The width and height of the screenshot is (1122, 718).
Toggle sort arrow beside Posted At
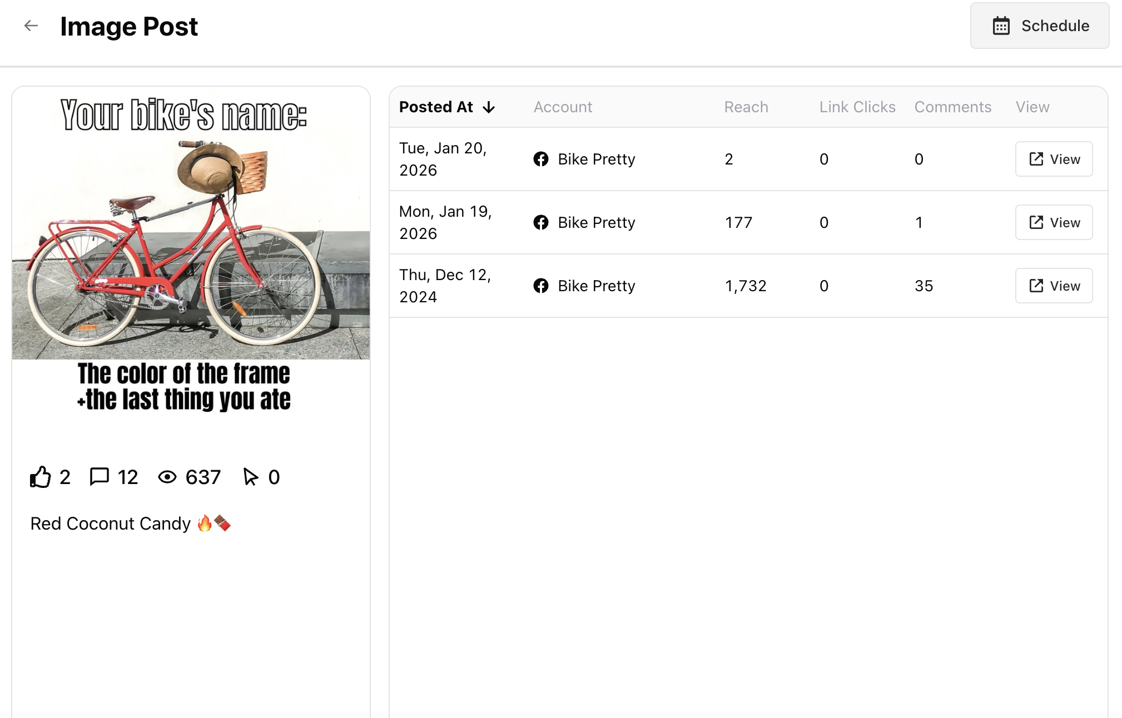489,107
